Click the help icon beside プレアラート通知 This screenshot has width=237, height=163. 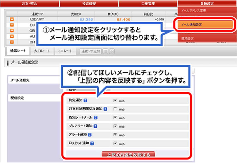95,126
